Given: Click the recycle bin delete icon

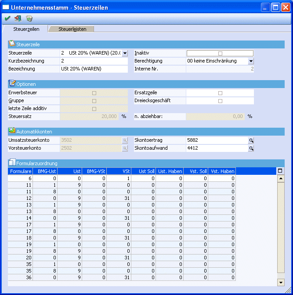Looking at the screenshot, I should point(29,18).
